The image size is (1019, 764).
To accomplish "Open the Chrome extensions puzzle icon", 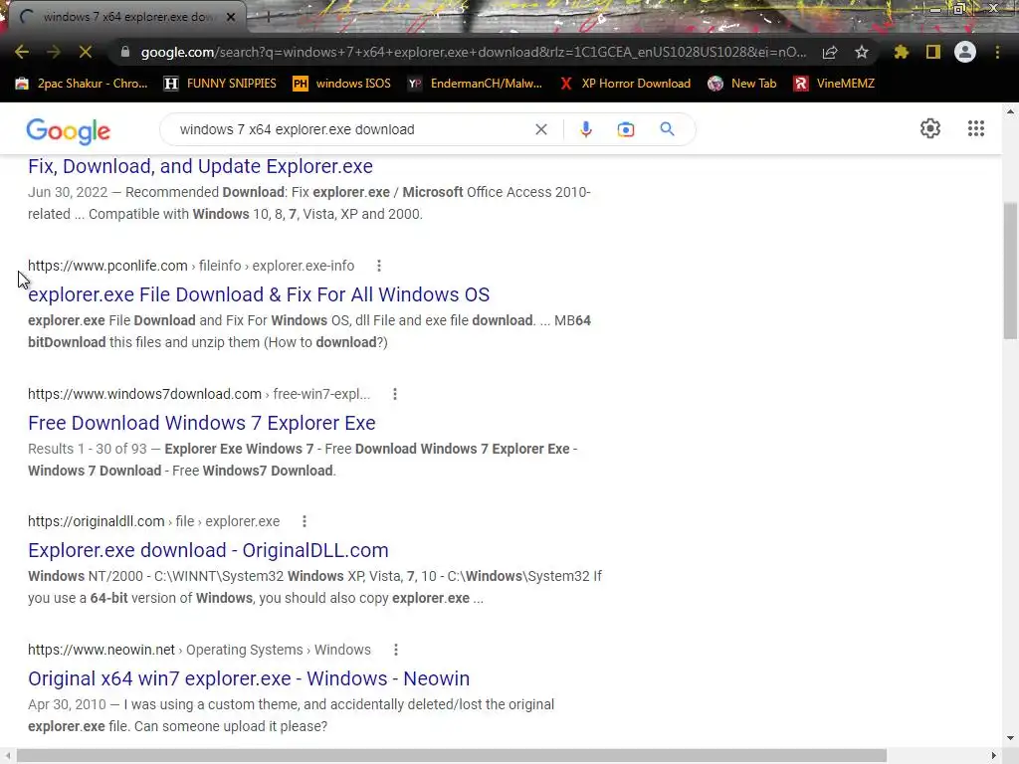I will coord(902,52).
